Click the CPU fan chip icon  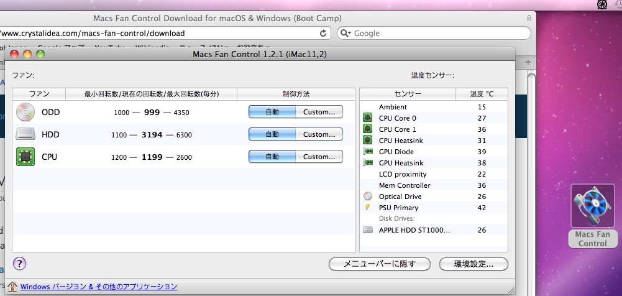tap(25, 157)
